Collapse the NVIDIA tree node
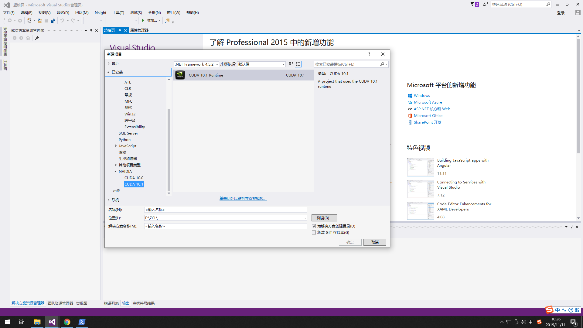Viewport: 583px width, 328px height. pyautogui.click(x=115, y=171)
